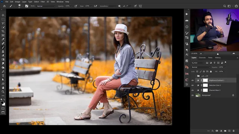Open layer blend mode Normal dropdown
The width and height of the screenshot is (239, 134).
point(201,67)
